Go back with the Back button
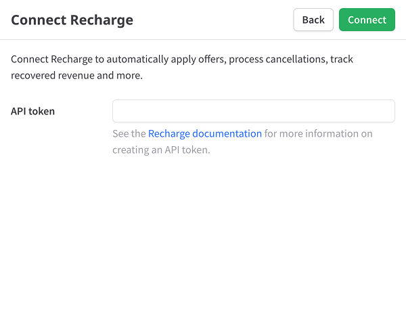 coord(313,20)
